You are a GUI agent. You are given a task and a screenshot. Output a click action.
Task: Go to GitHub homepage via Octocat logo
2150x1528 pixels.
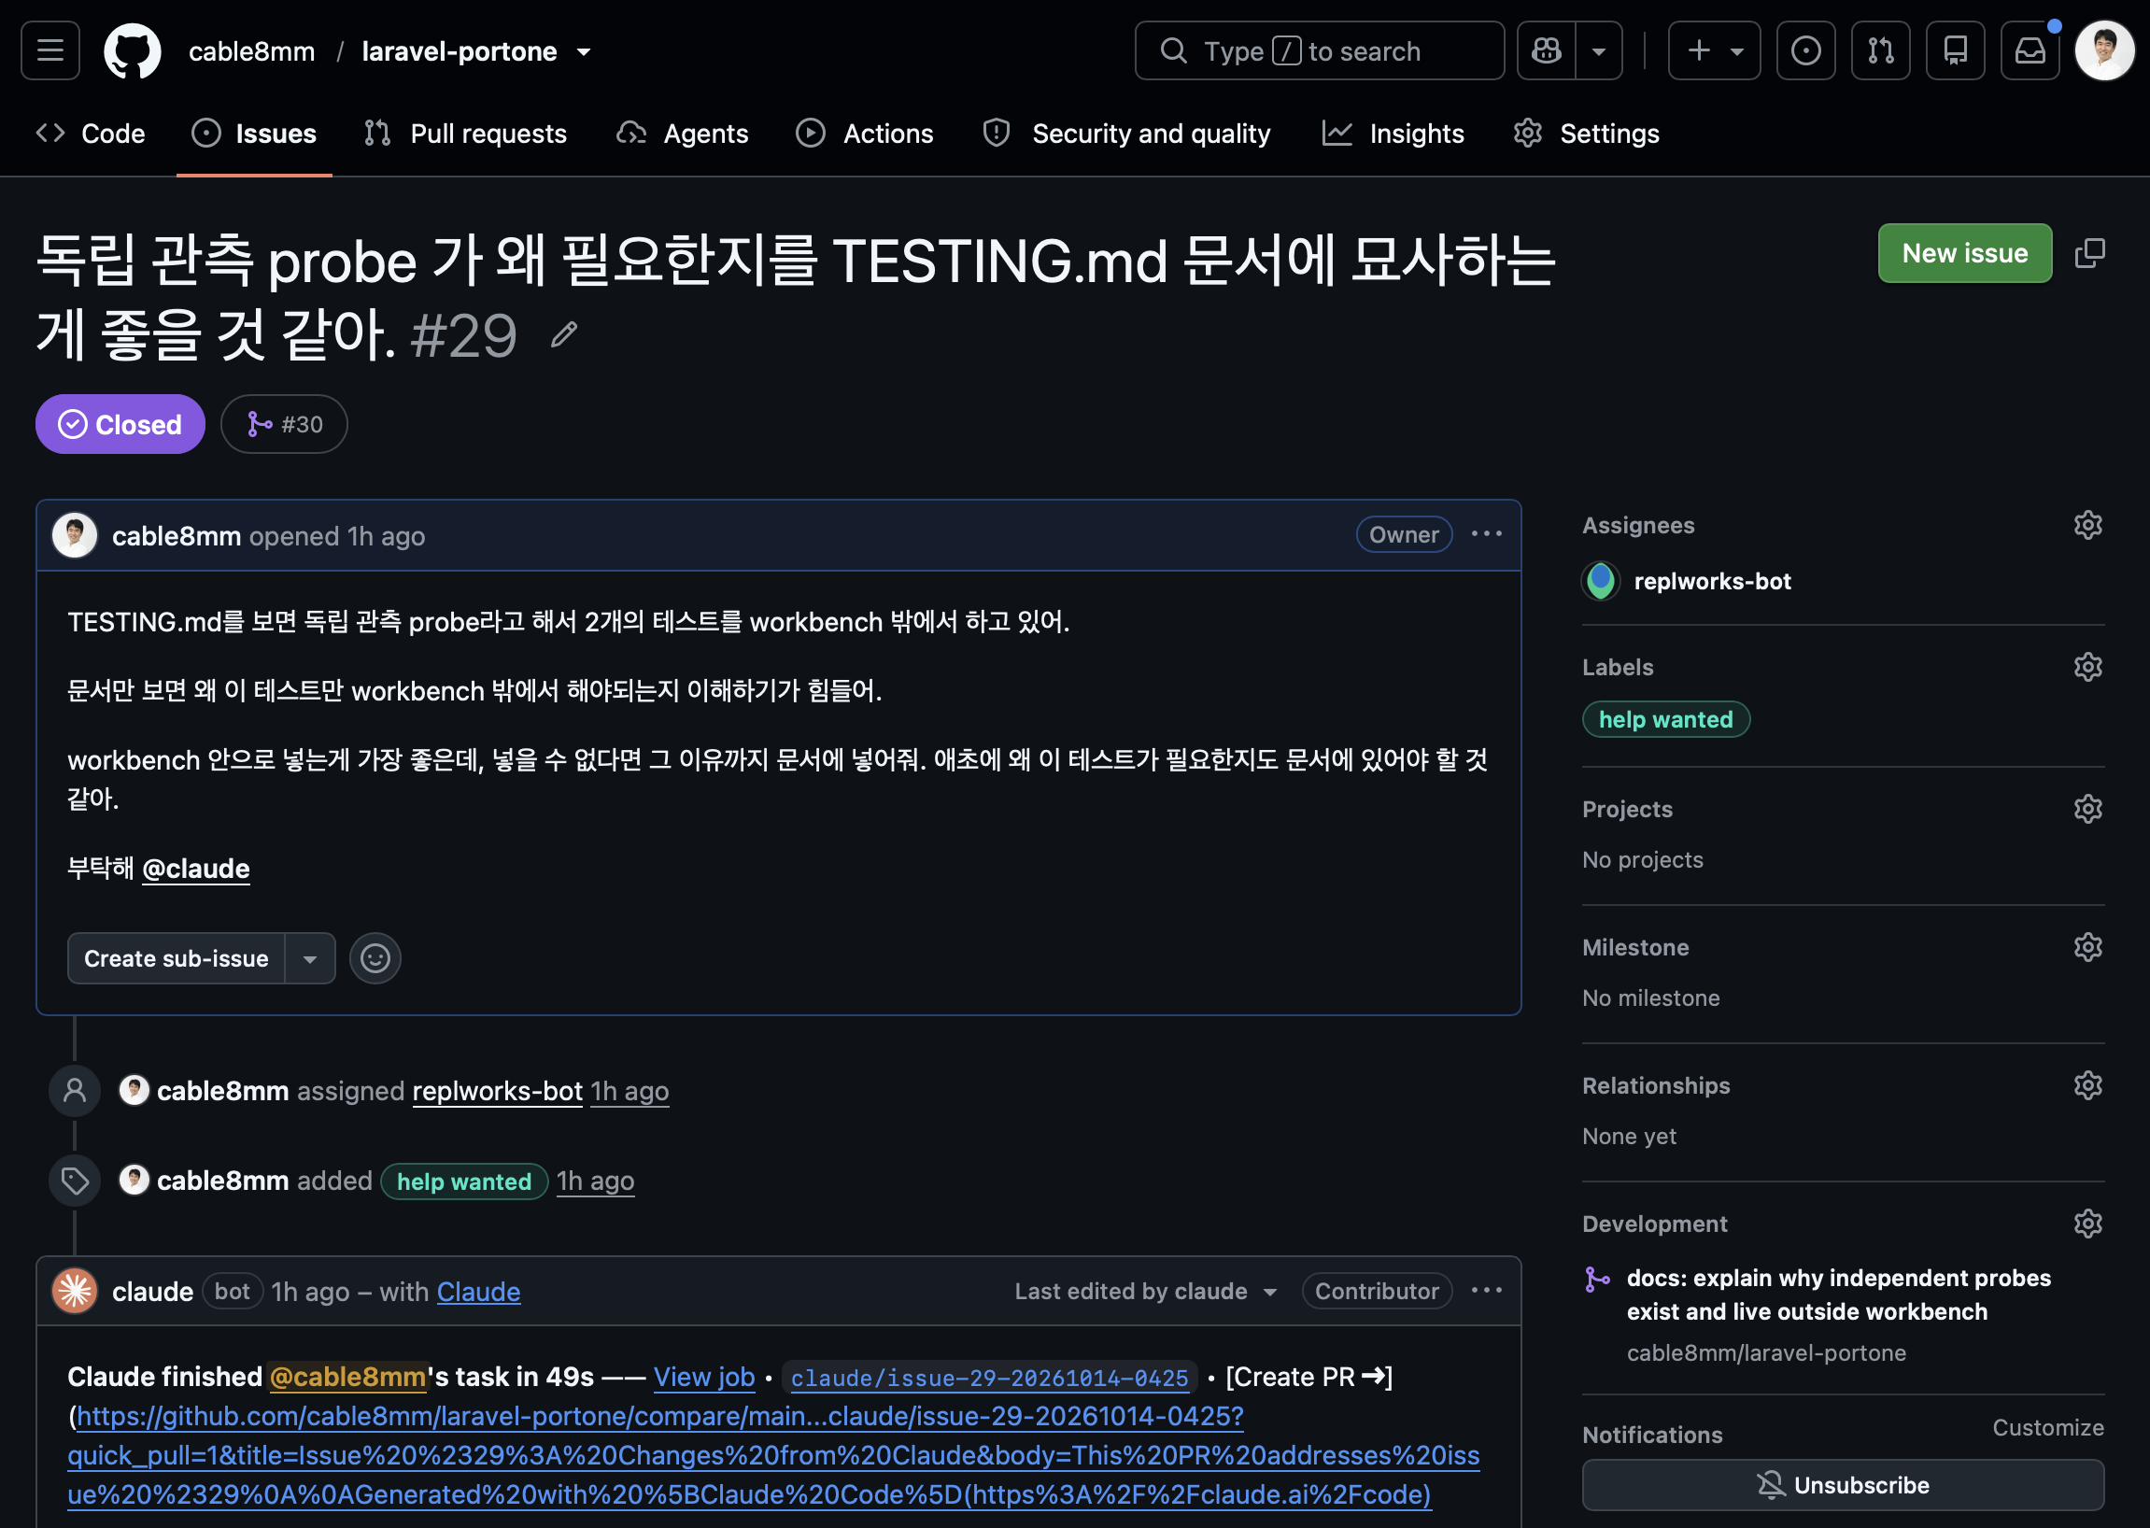pos(133,50)
